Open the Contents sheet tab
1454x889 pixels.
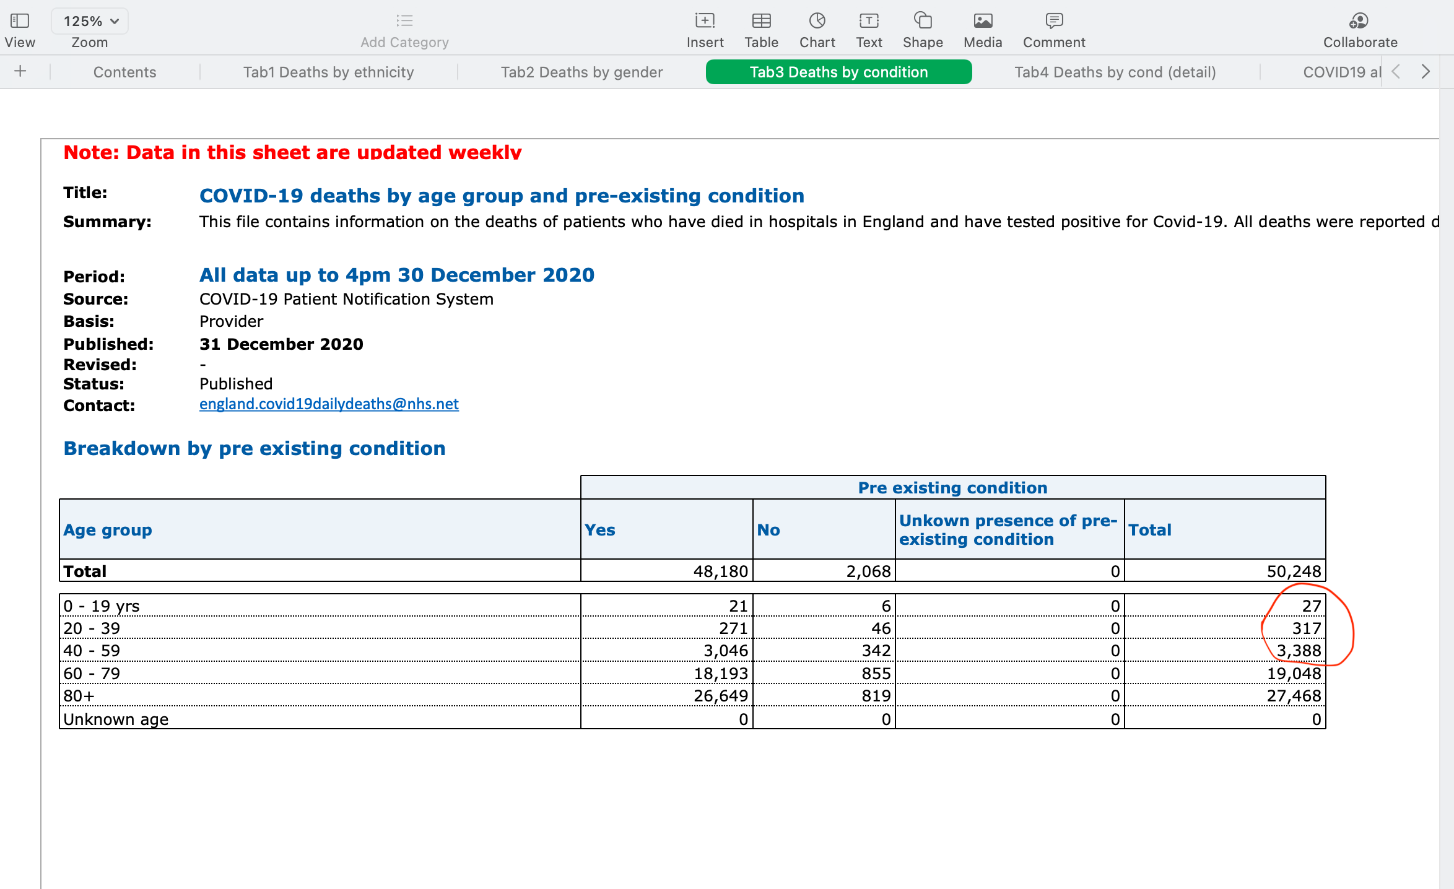coord(124,72)
